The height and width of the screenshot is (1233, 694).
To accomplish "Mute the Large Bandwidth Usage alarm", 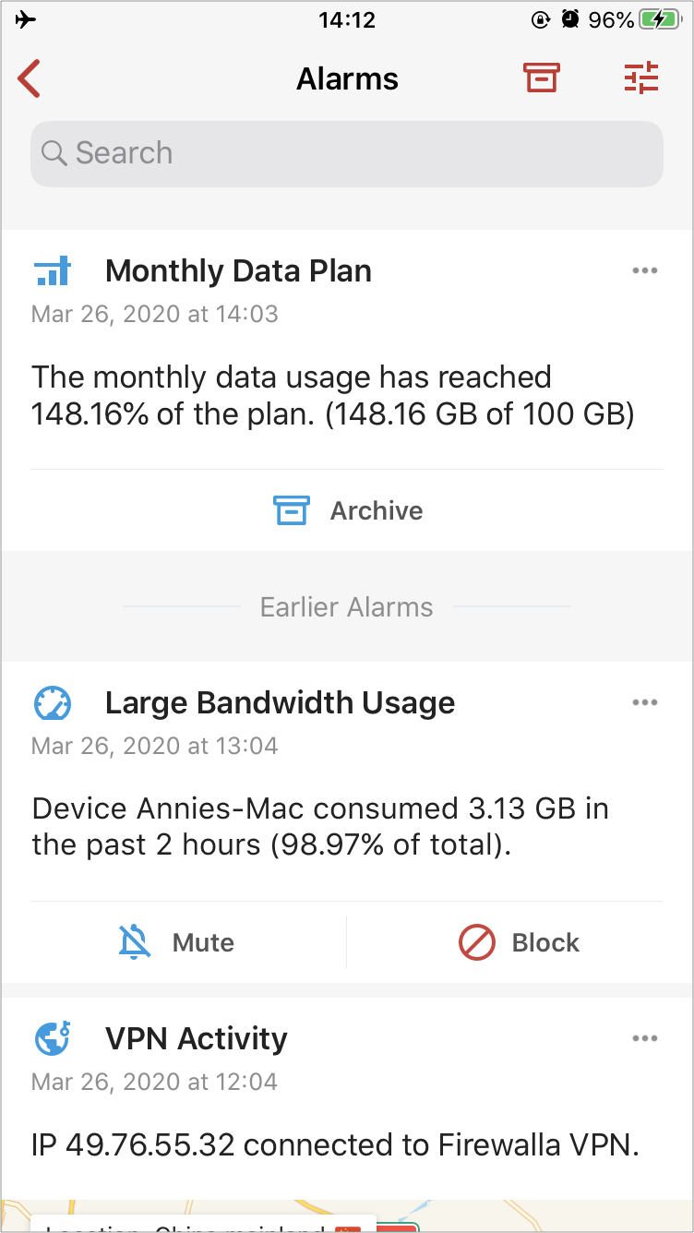I will pyautogui.click(x=175, y=942).
